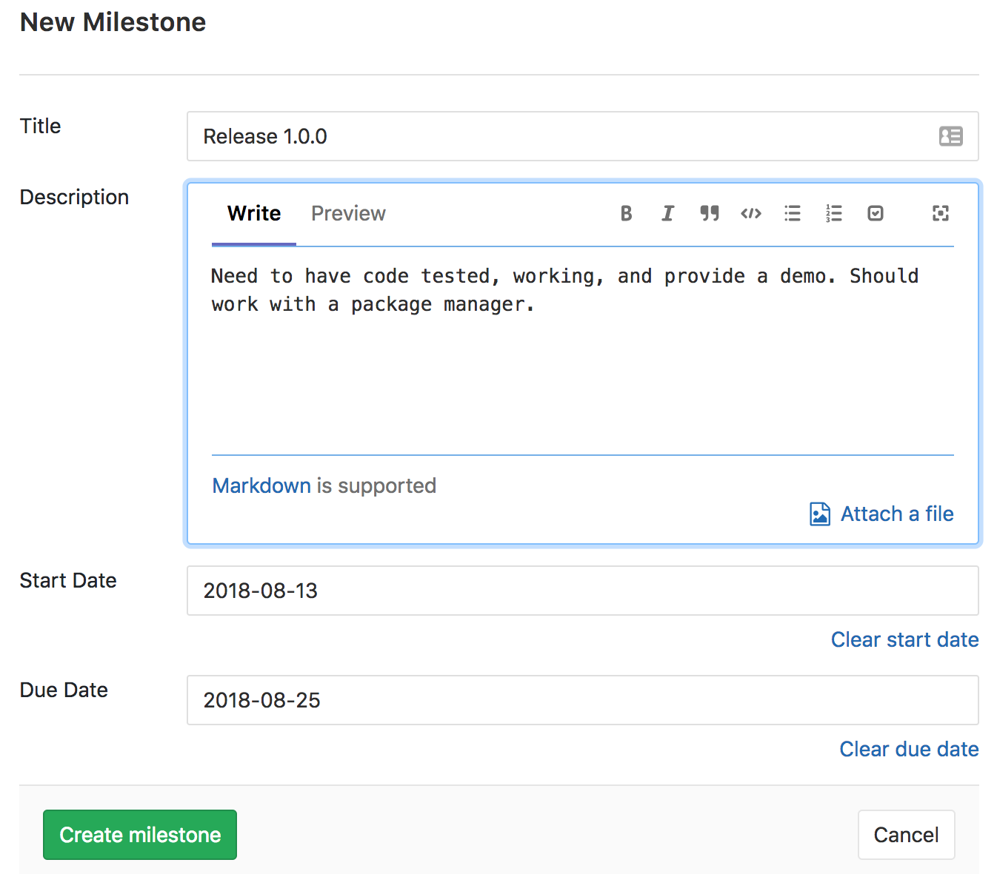Focus the Title input field

583,136
